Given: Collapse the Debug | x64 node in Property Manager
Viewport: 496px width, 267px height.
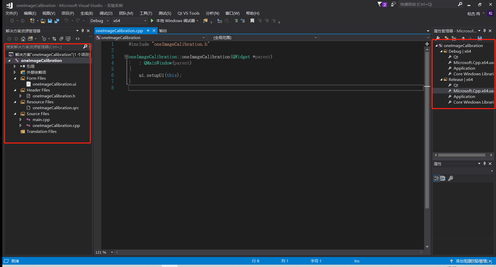Looking at the screenshot, I should [441, 51].
